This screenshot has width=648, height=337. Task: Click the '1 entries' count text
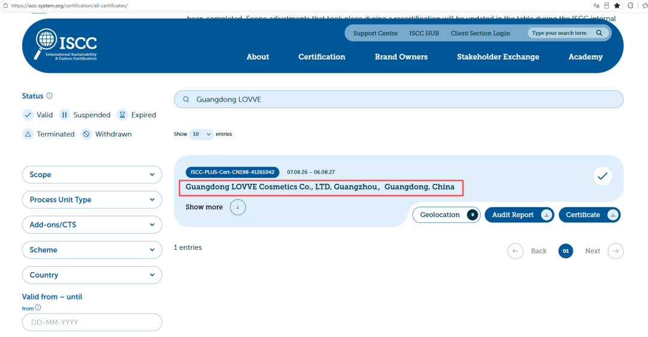[188, 247]
